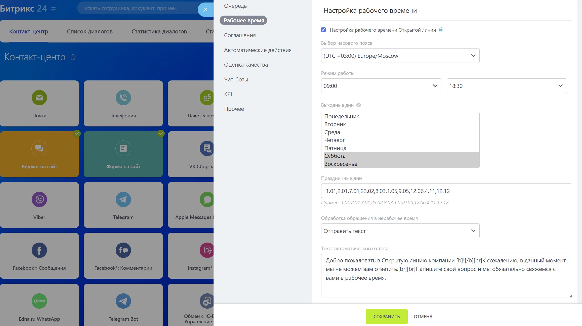Click help icon next to Выходные дни
Image resolution: width=582 pixels, height=326 pixels.
click(x=359, y=105)
